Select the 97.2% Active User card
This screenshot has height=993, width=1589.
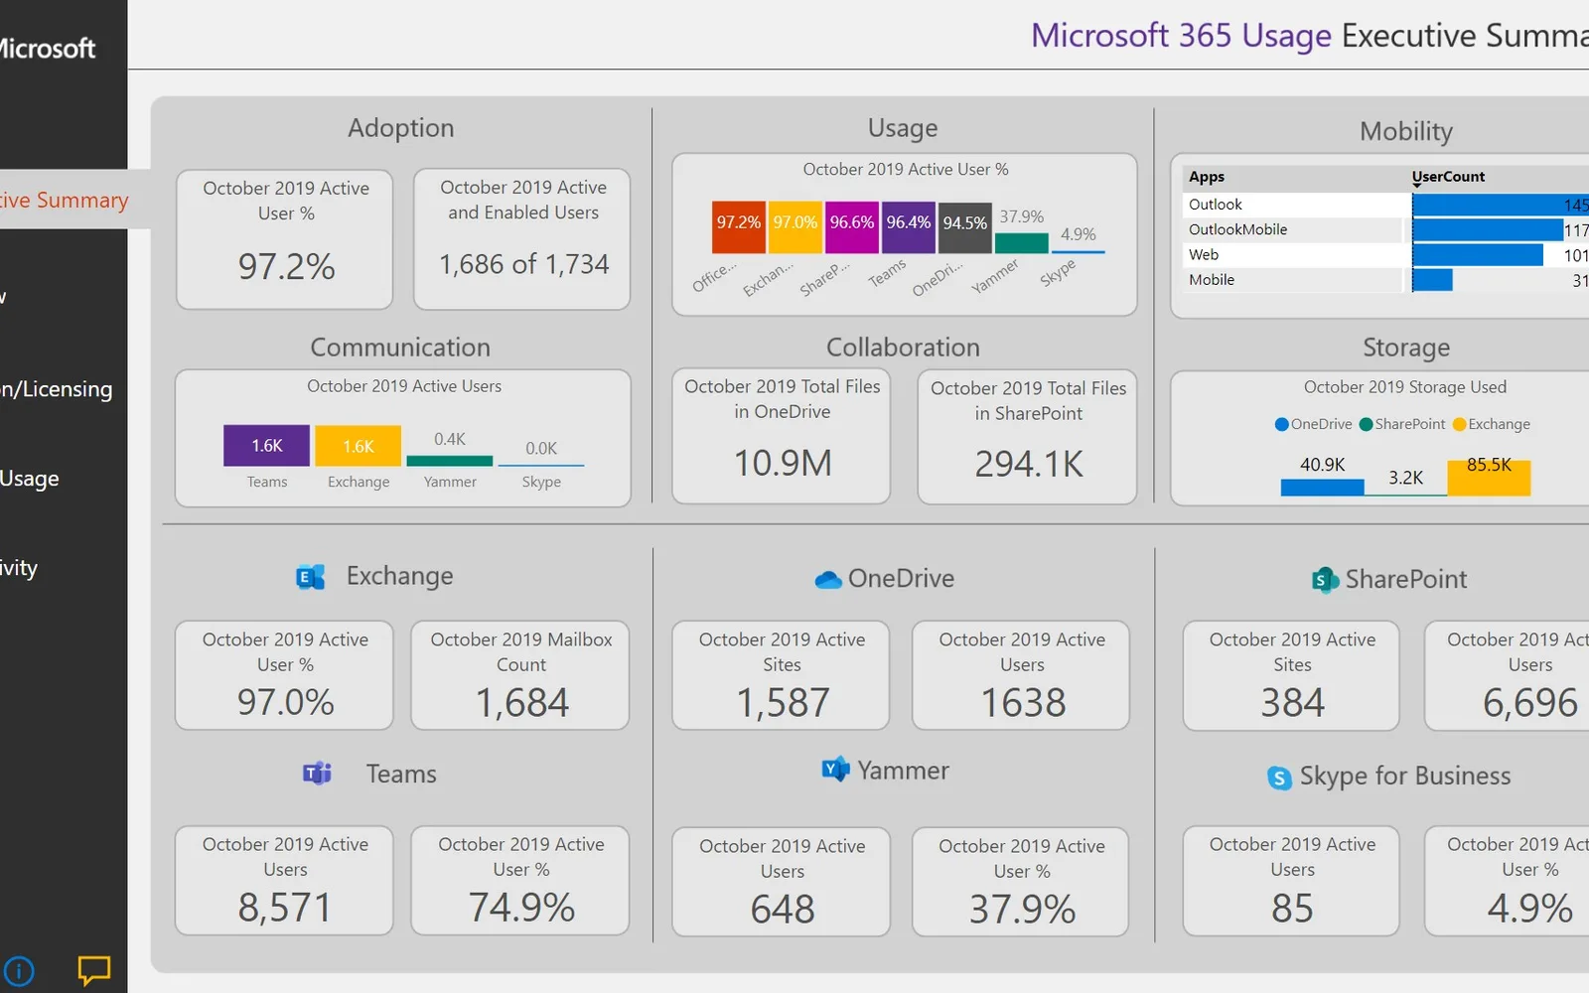coord(285,239)
